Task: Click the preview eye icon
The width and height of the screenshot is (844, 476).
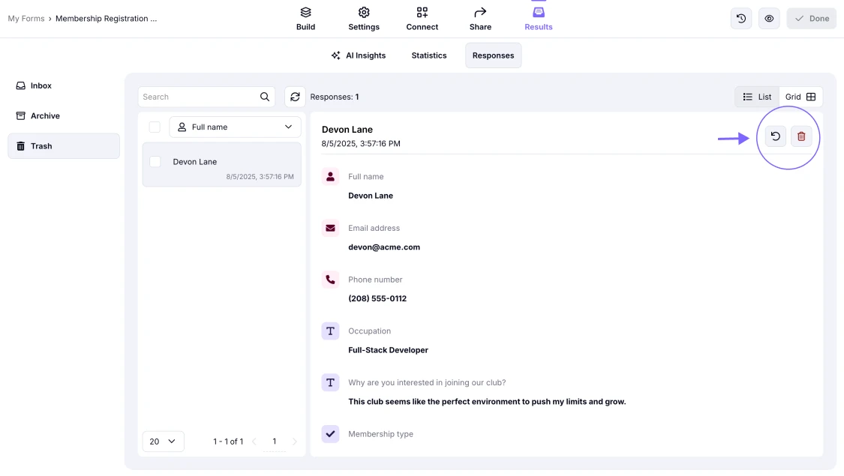Action: [769, 19]
